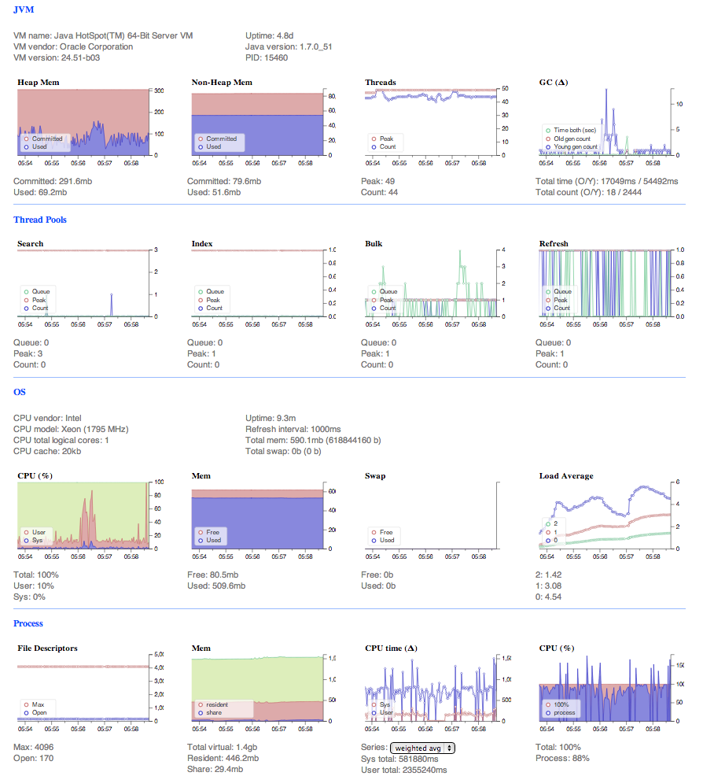Viewport: 703px width, 776px height.
Task: Click Young gen count legend in GC
Action: [572, 147]
